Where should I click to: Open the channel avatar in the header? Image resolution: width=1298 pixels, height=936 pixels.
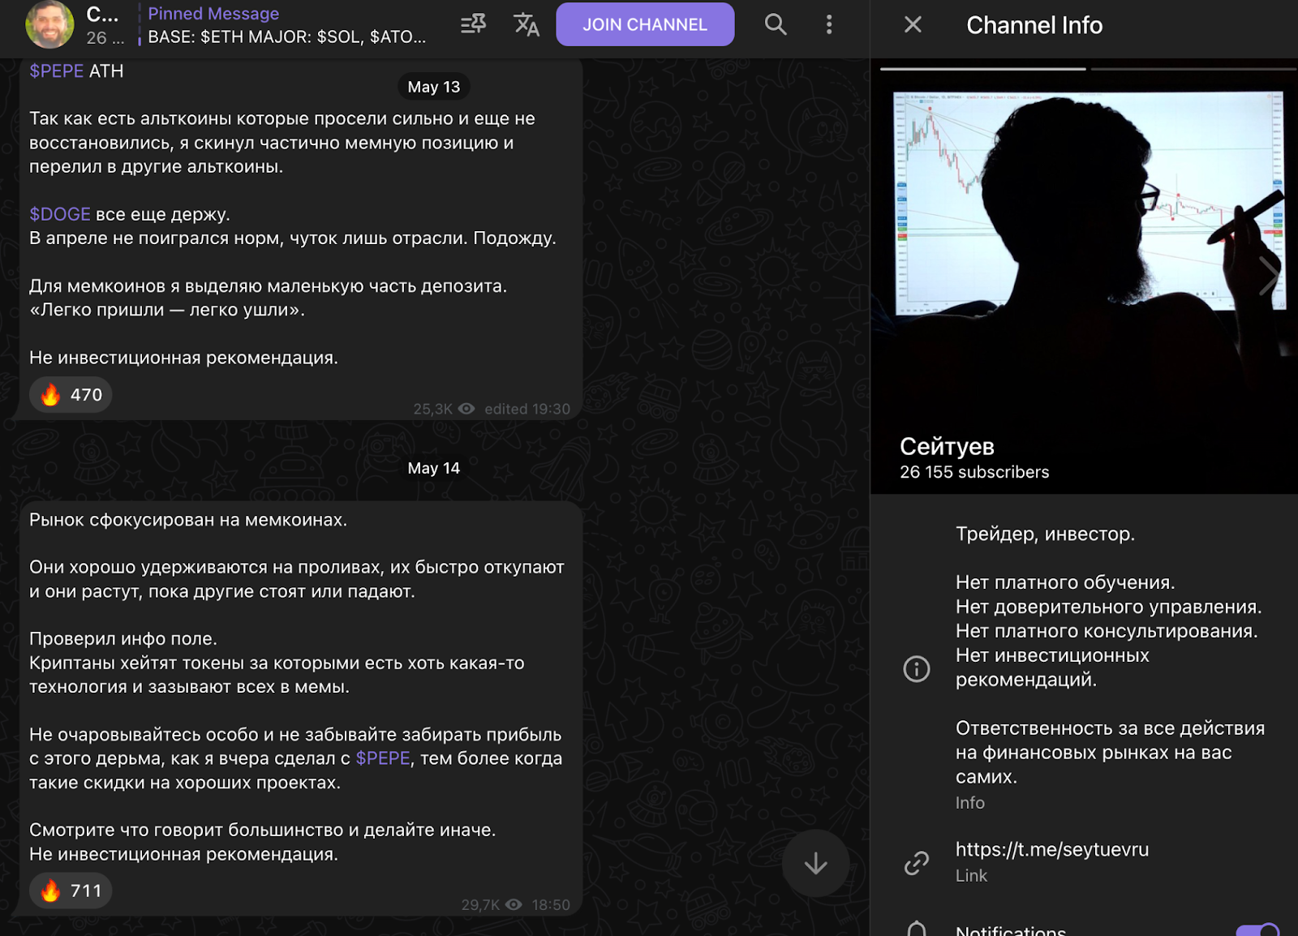(x=49, y=24)
